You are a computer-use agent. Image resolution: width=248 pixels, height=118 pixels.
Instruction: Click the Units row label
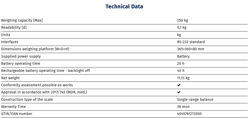pyautogui.click(x=6, y=35)
